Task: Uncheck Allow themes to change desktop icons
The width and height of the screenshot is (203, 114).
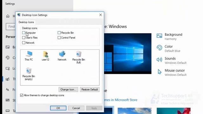Action: tap(22, 95)
